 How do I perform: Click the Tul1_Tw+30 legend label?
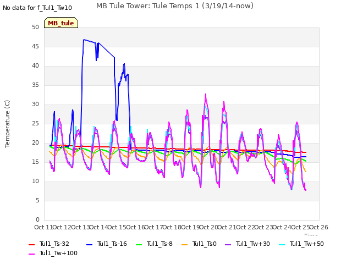[253, 244]
